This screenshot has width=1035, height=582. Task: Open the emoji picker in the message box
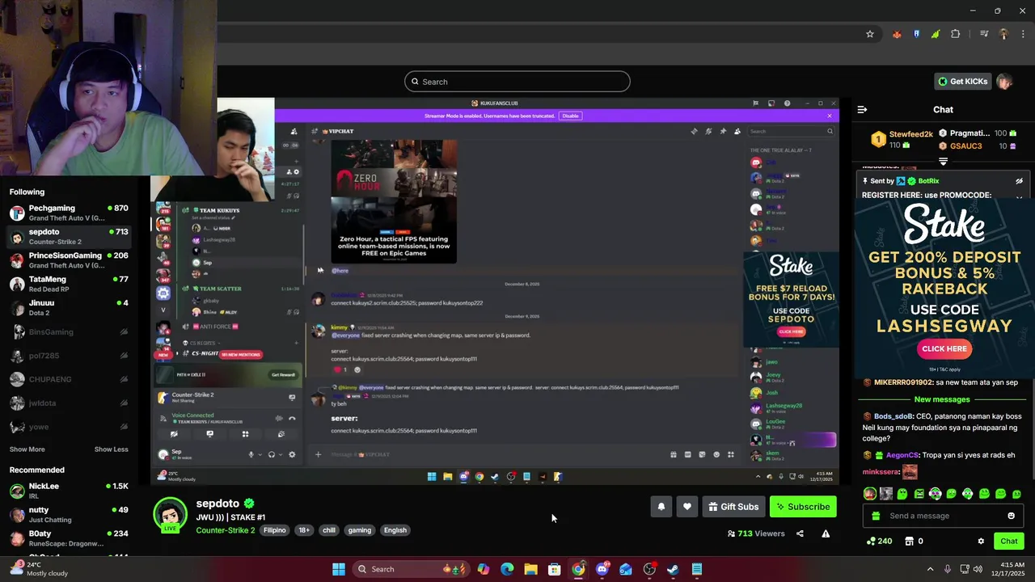tap(1011, 516)
